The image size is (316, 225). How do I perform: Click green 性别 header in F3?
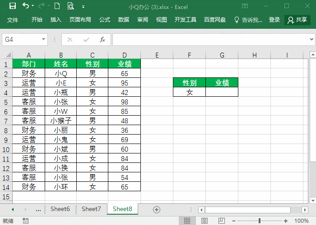(x=190, y=82)
